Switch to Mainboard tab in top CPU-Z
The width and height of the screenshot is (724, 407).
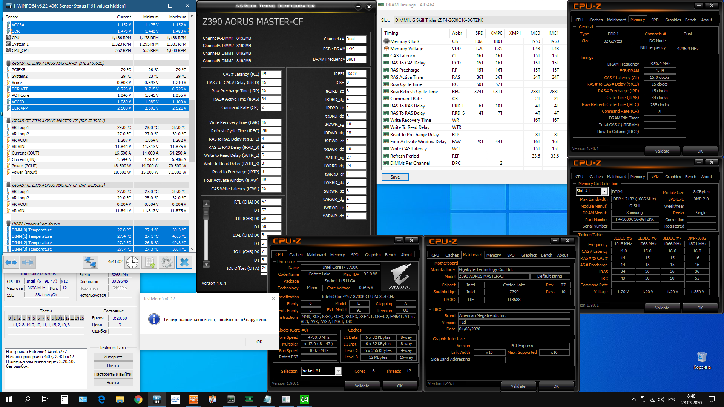tap(616, 20)
